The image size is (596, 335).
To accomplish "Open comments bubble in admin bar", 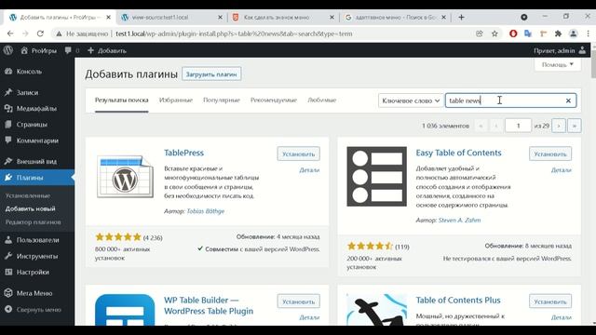I will coord(72,50).
